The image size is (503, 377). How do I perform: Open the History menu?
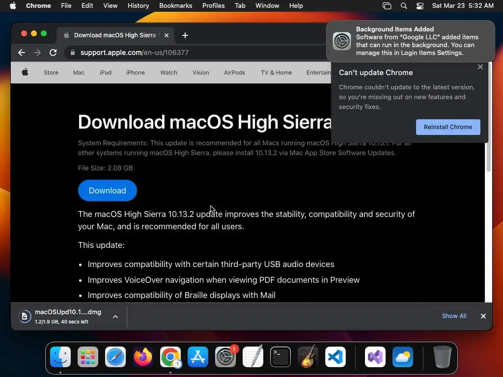[x=138, y=5]
